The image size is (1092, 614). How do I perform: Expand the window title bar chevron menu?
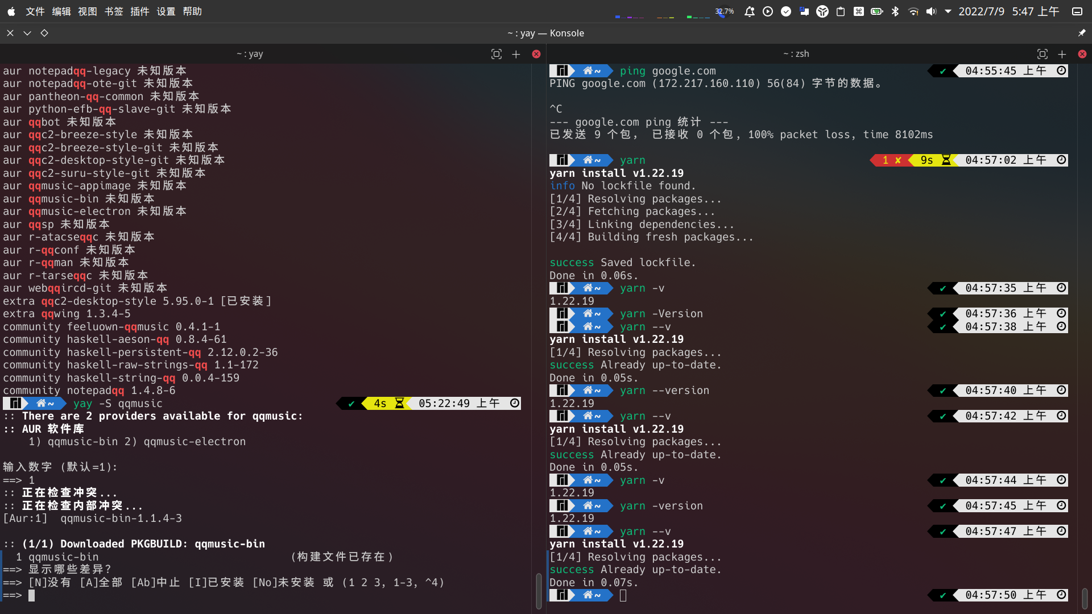click(27, 33)
